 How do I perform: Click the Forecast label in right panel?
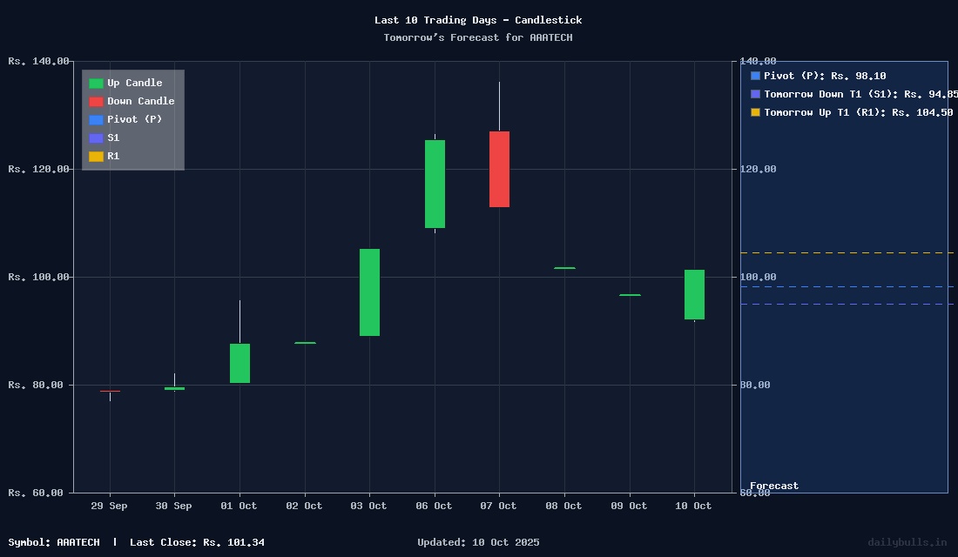click(x=774, y=487)
